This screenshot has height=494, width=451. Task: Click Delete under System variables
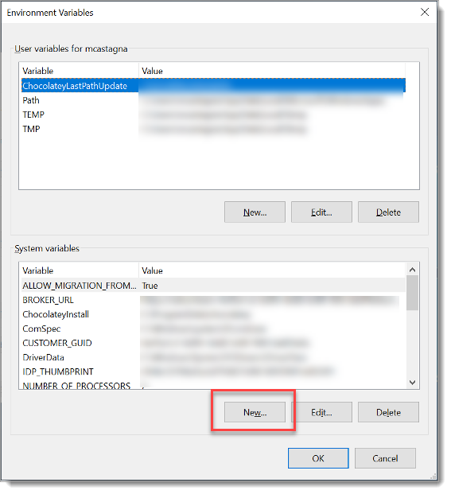(x=388, y=412)
